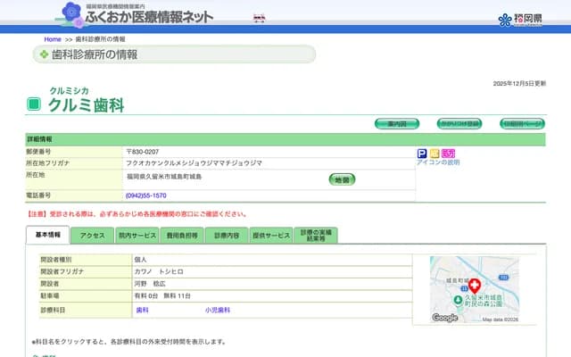Click the Google logo on the map
Viewport: 571px width, 357px height.
(444, 318)
